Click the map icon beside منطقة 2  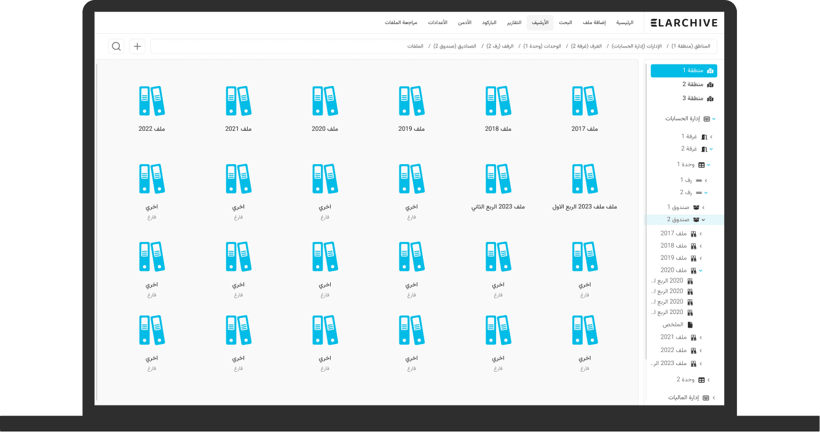click(x=710, y=84)
